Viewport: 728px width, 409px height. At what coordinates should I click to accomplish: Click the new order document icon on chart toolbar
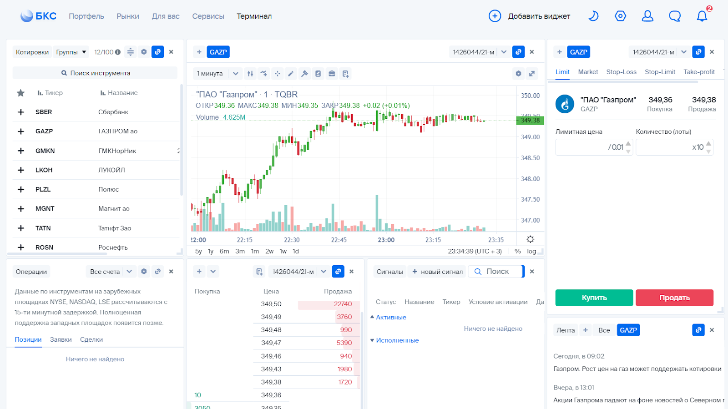[345, 73]
